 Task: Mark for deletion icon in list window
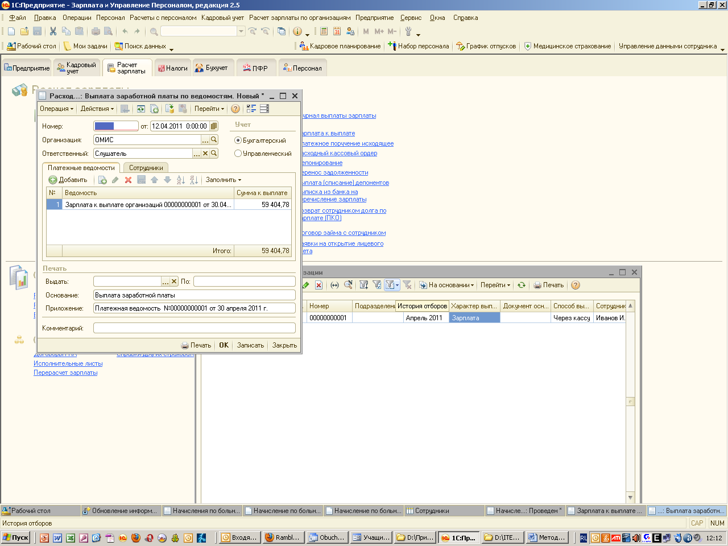[x=318, y=285]
